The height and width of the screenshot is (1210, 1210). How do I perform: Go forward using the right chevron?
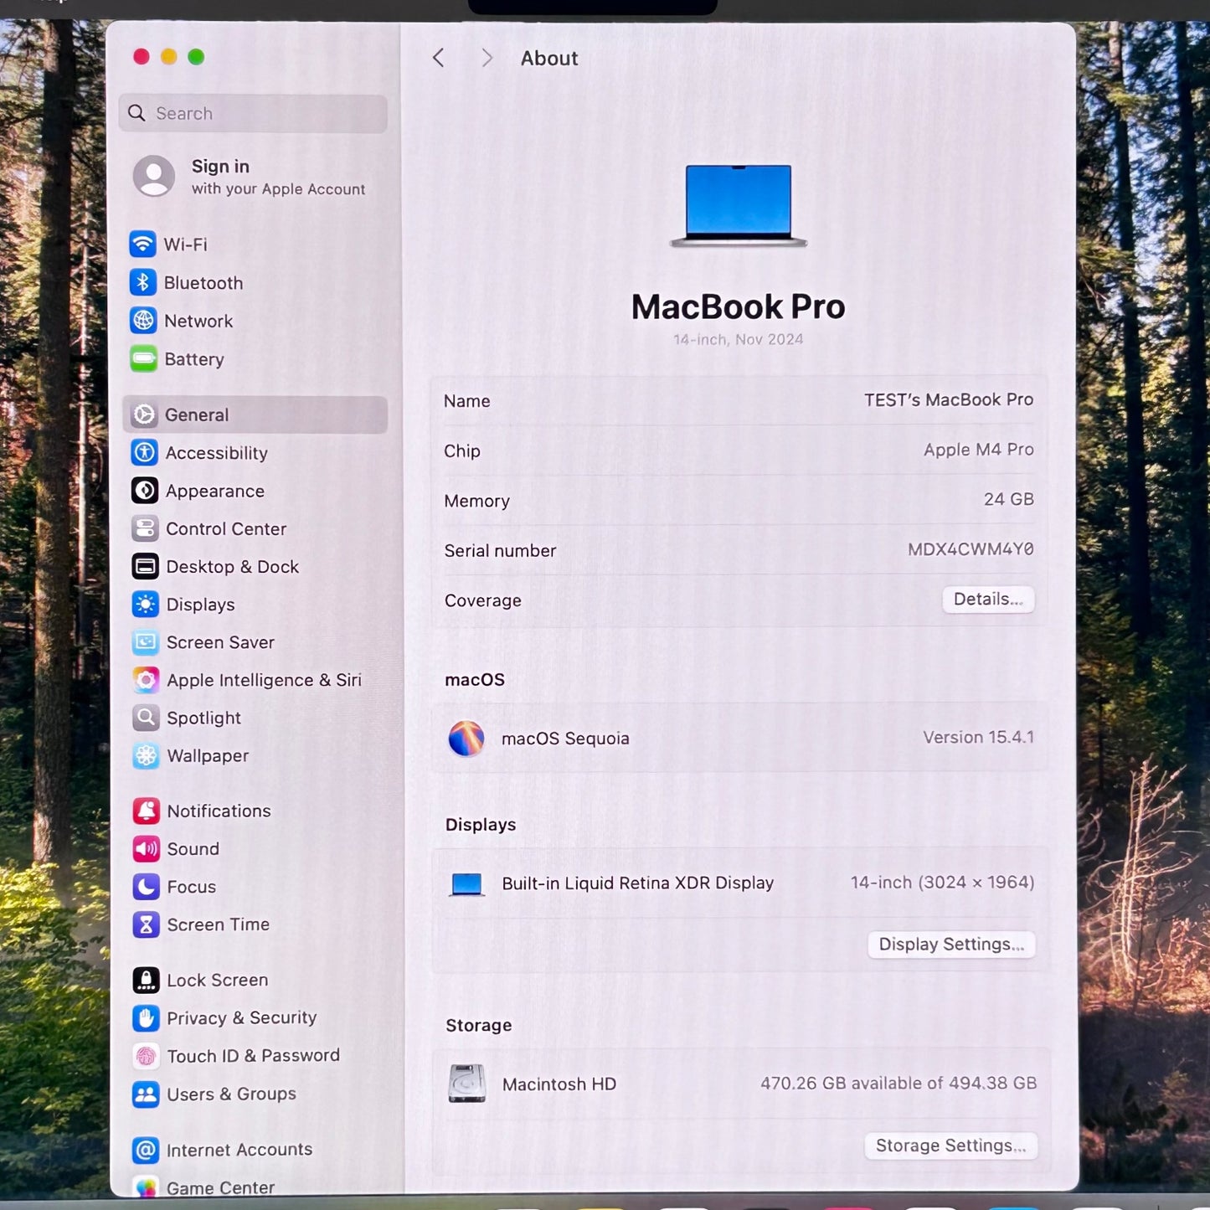coord(487,58)
